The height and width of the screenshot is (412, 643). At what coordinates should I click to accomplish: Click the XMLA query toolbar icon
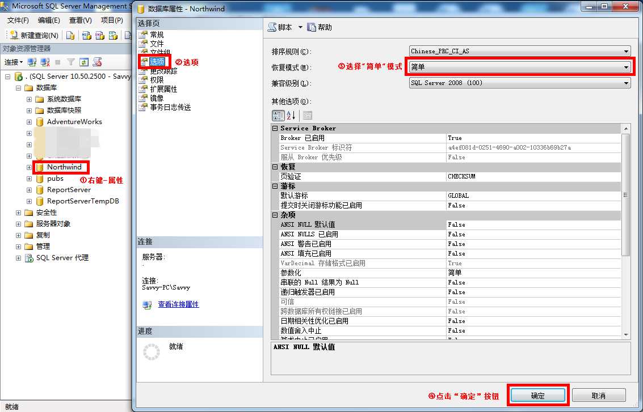[x=113, y=36]
